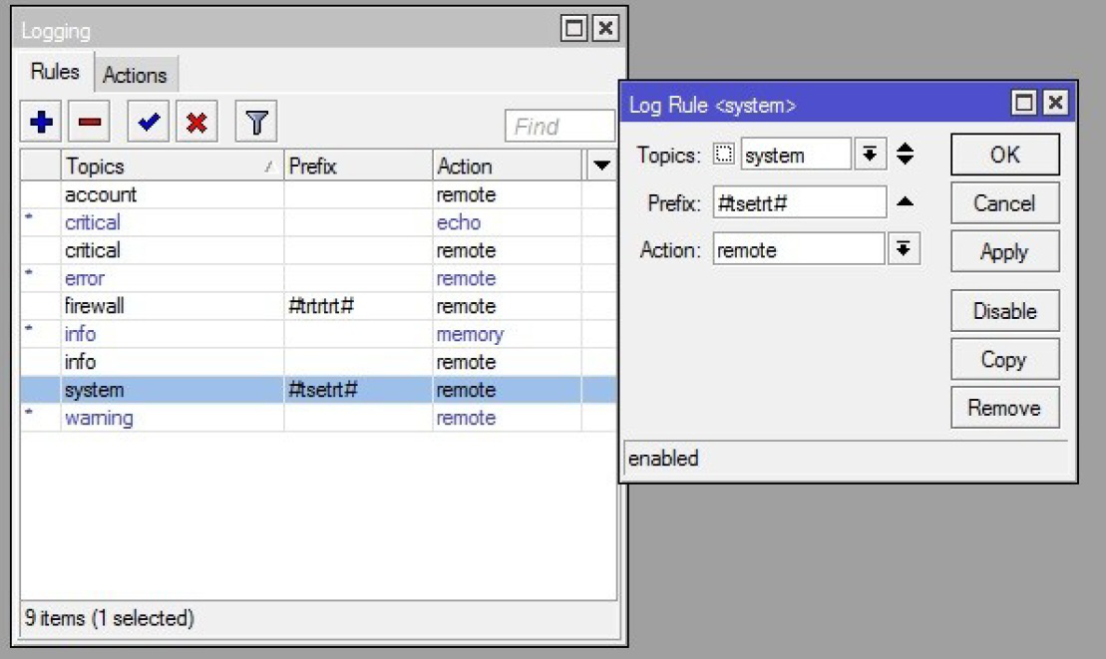
Task: Click the blue plus Add rule icon
Action: (42, 123)
